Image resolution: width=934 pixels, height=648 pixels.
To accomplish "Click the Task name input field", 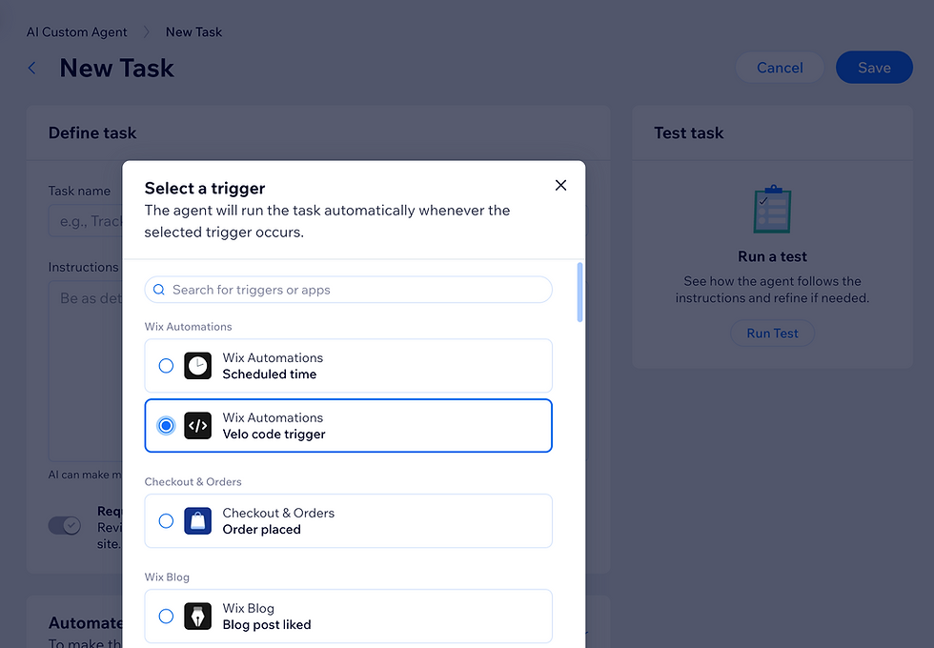I will (86, 221).
